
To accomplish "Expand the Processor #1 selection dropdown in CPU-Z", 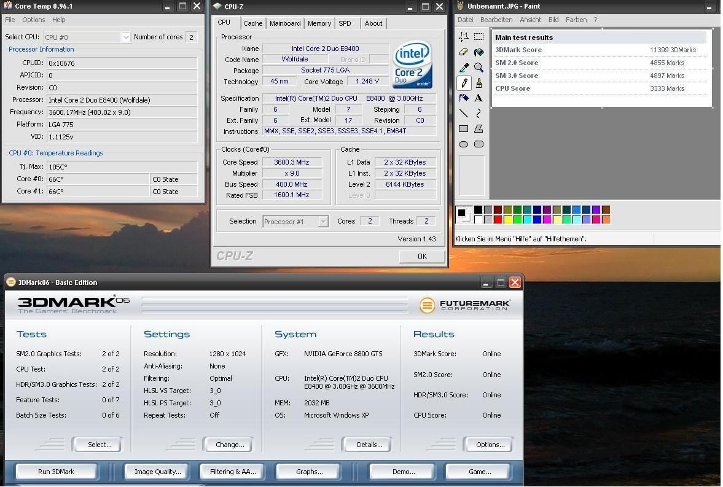I will [323, 221].
